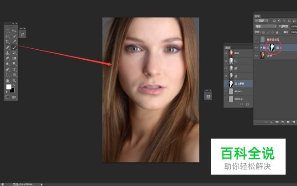Screen dimensions: 297x186
Task: Show the Alpha 1 channel
Action: click(x=226, y=91)
